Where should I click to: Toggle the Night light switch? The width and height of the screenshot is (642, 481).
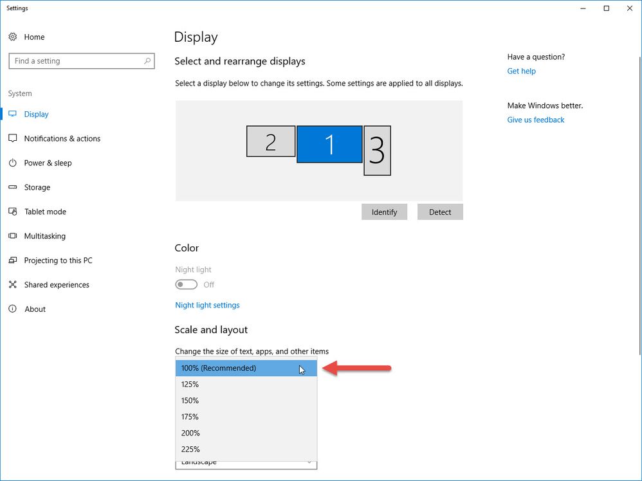pos(187,284)
